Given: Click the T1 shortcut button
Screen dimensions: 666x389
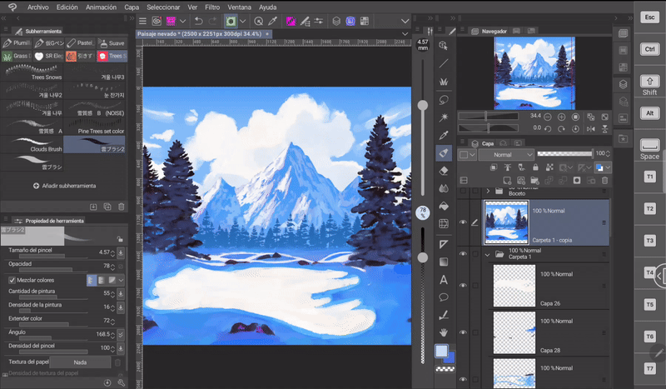Looking at the screenshot, I should pos(649,177).
